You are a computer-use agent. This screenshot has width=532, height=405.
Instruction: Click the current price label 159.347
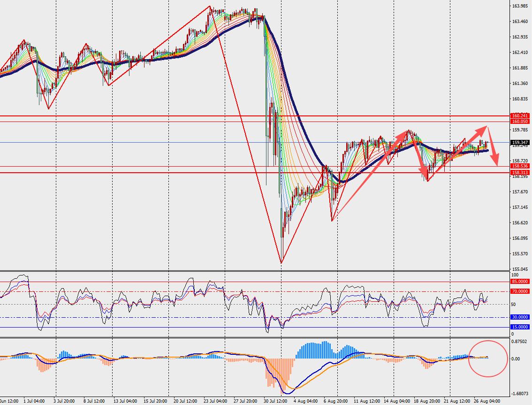pos(520,143)
